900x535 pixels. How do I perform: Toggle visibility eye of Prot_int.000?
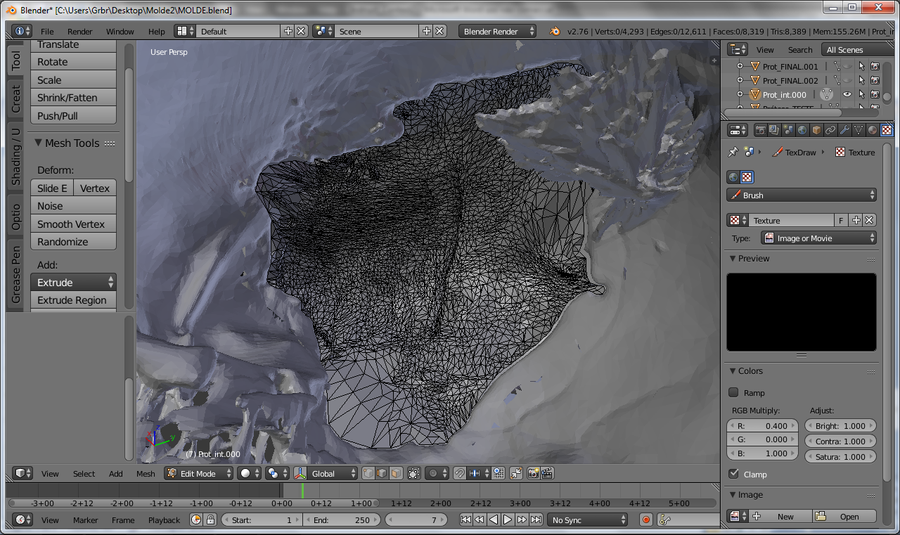click(x=847, y=94)
